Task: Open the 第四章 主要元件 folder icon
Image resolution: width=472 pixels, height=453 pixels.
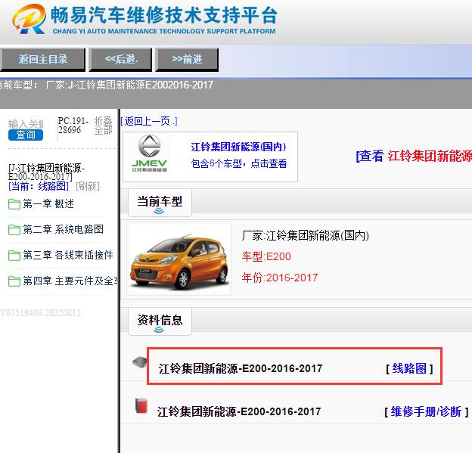Action: click(14, 281)
